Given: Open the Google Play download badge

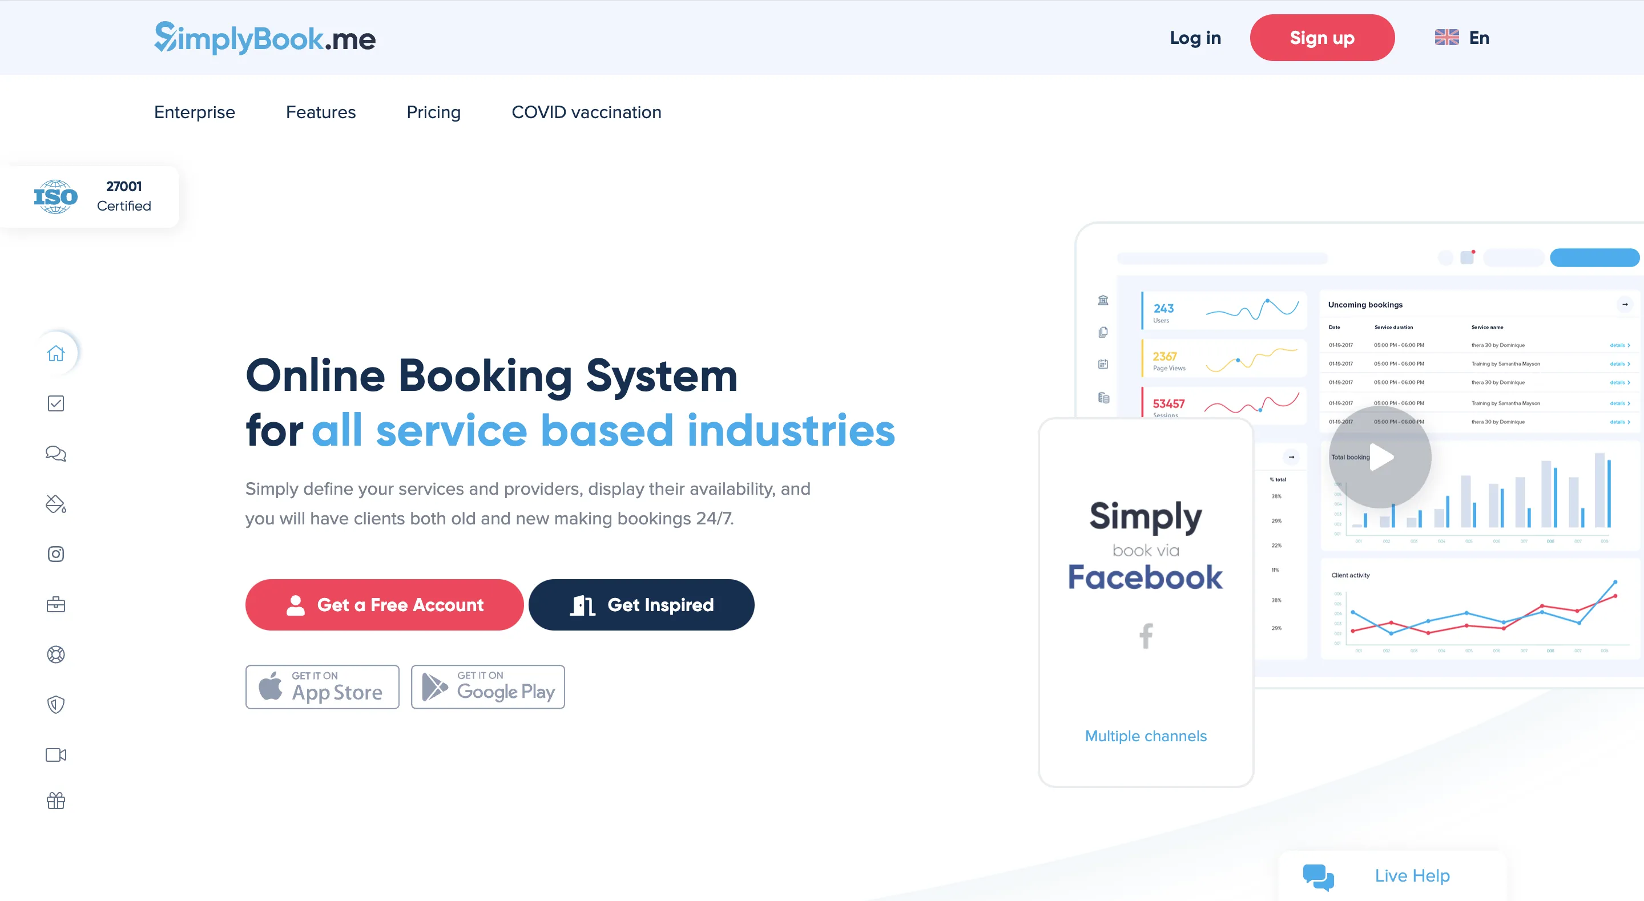Looking at the screenshot, I should [x=487, y=686].
